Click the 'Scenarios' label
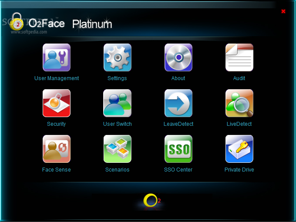The height and width of the screenshot is (222, 296). (118, 169)
